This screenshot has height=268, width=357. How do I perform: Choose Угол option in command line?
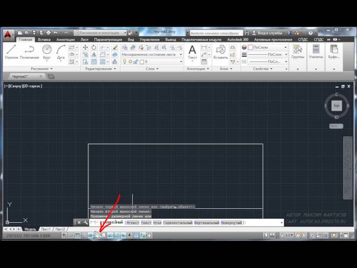[x=157, y=223]
